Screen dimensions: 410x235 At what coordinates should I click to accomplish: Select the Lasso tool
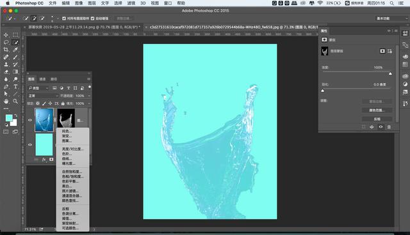point(6,42)
